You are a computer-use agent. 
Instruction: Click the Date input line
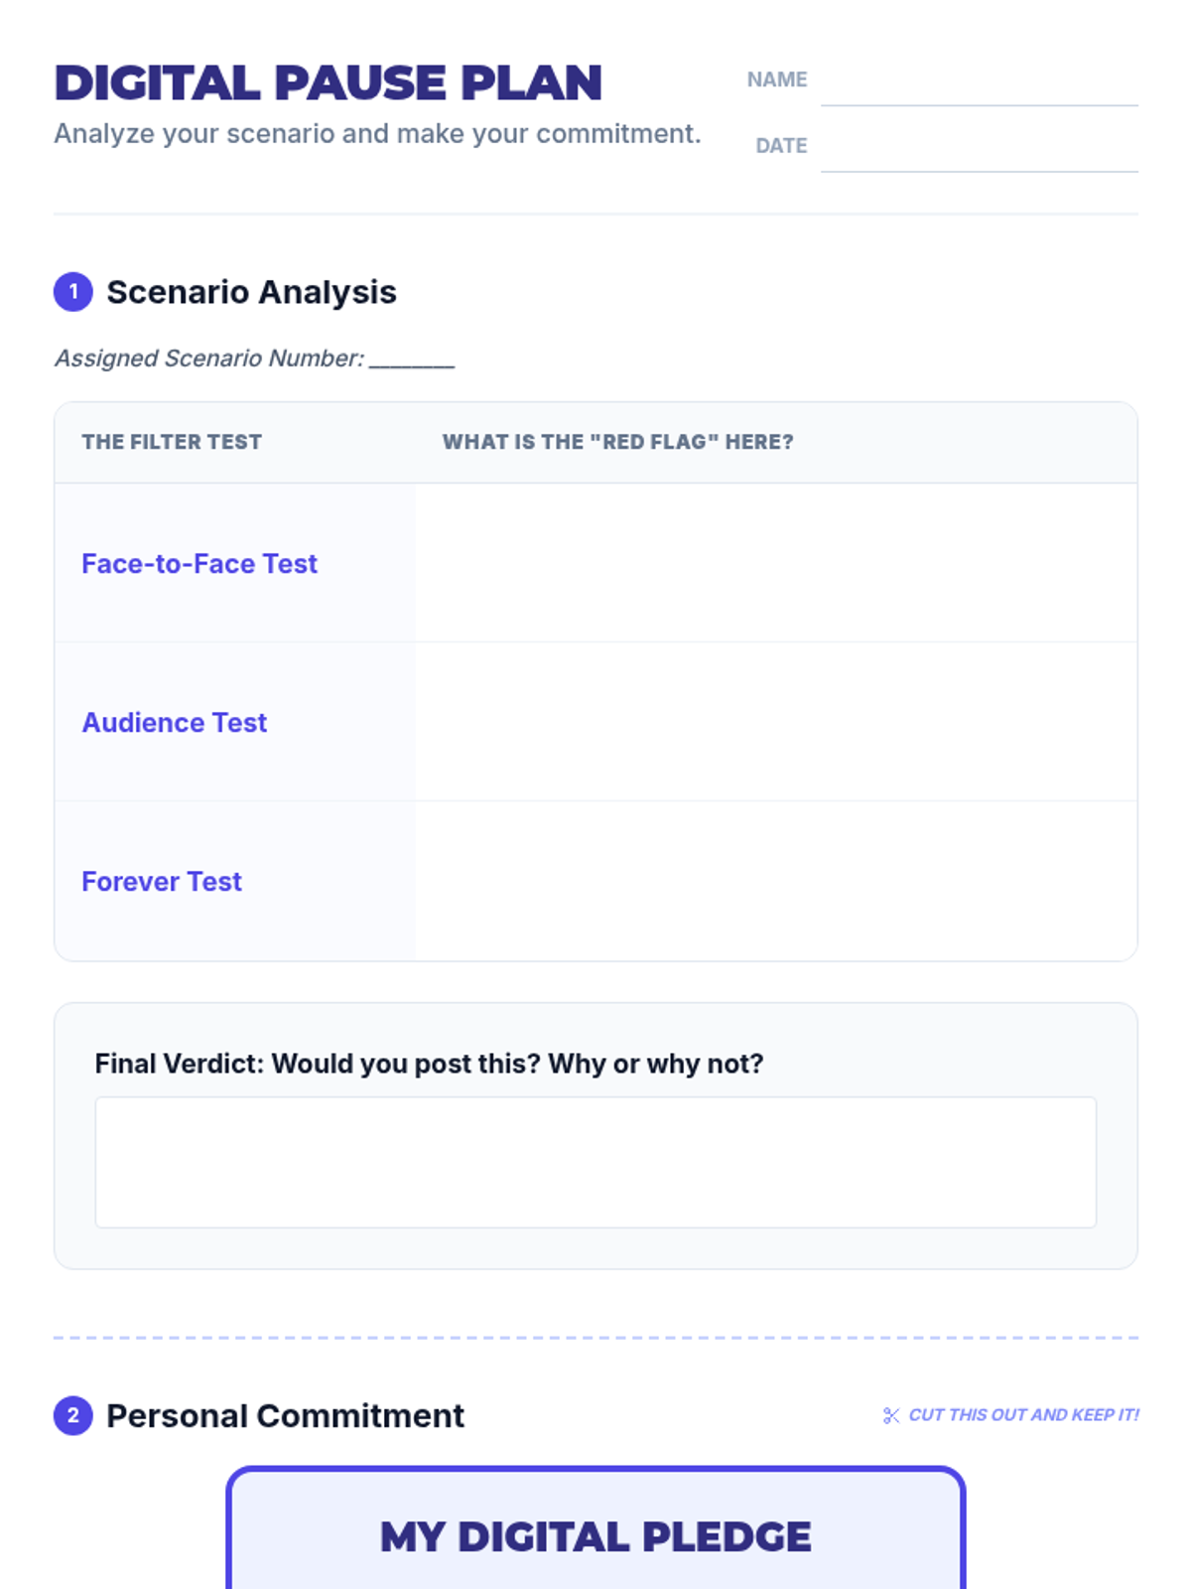(979, 151)
